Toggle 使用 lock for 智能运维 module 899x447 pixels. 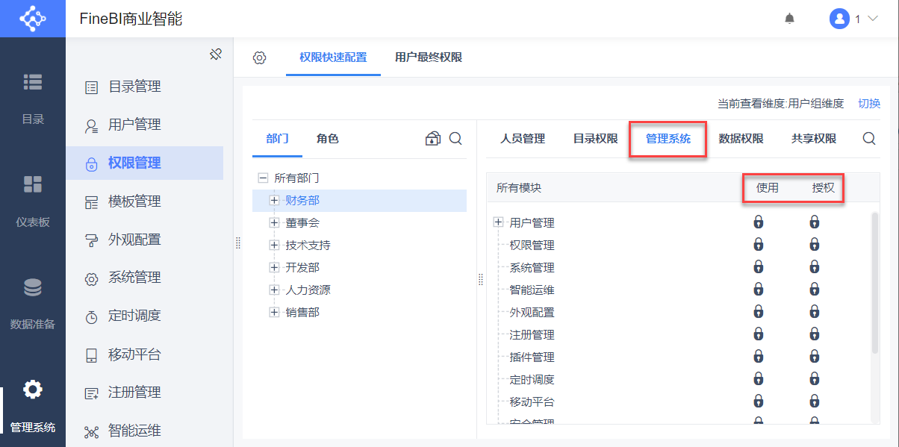758,290
